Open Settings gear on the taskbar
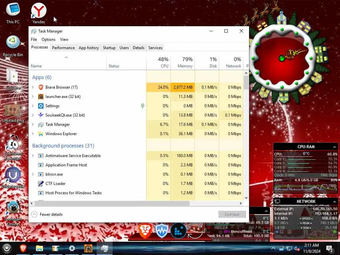 72,248
